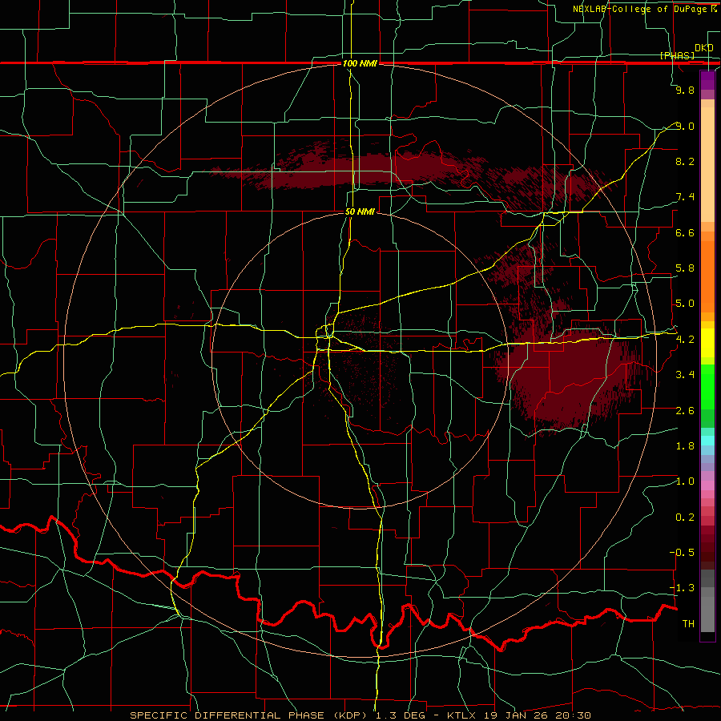Pick the orange band of color bar
721x721 pixels.
click(707, 276)
